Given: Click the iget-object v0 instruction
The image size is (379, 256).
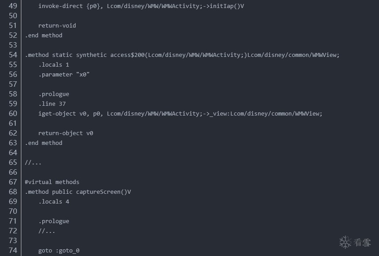Looking at the screenshot, I should click(x=180, y=113).
